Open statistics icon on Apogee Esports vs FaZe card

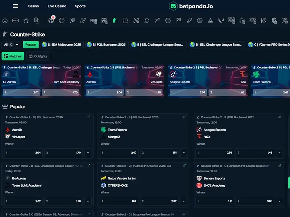280,117
